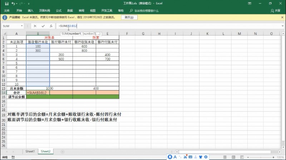Switch to the 审阅 ribbon tab
The image size is (286, 160).
[x=82, y=11]
